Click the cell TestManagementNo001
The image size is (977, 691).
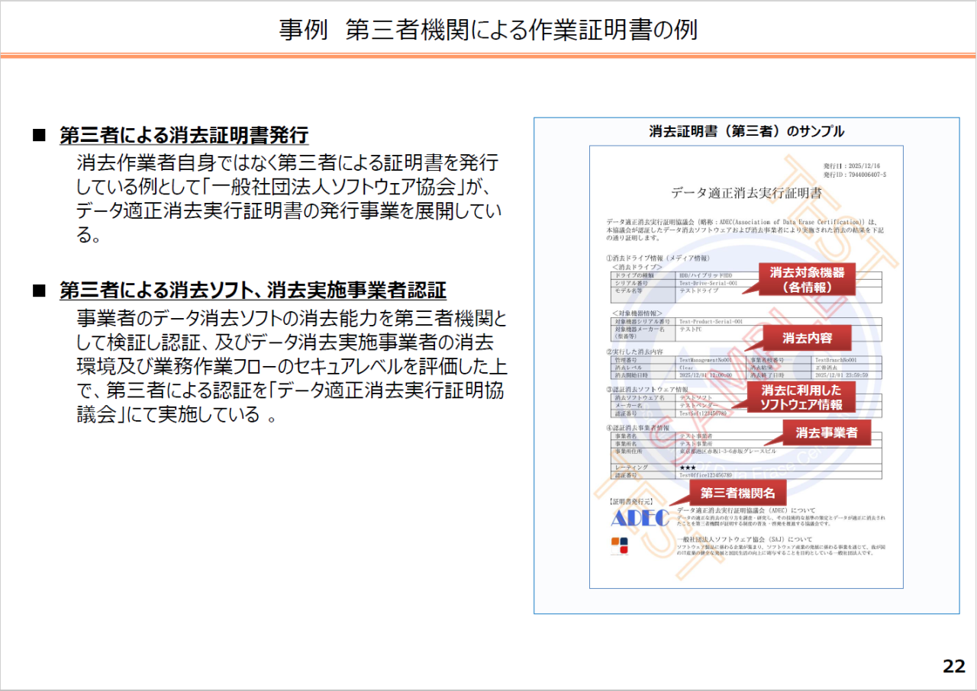[705, 360]
